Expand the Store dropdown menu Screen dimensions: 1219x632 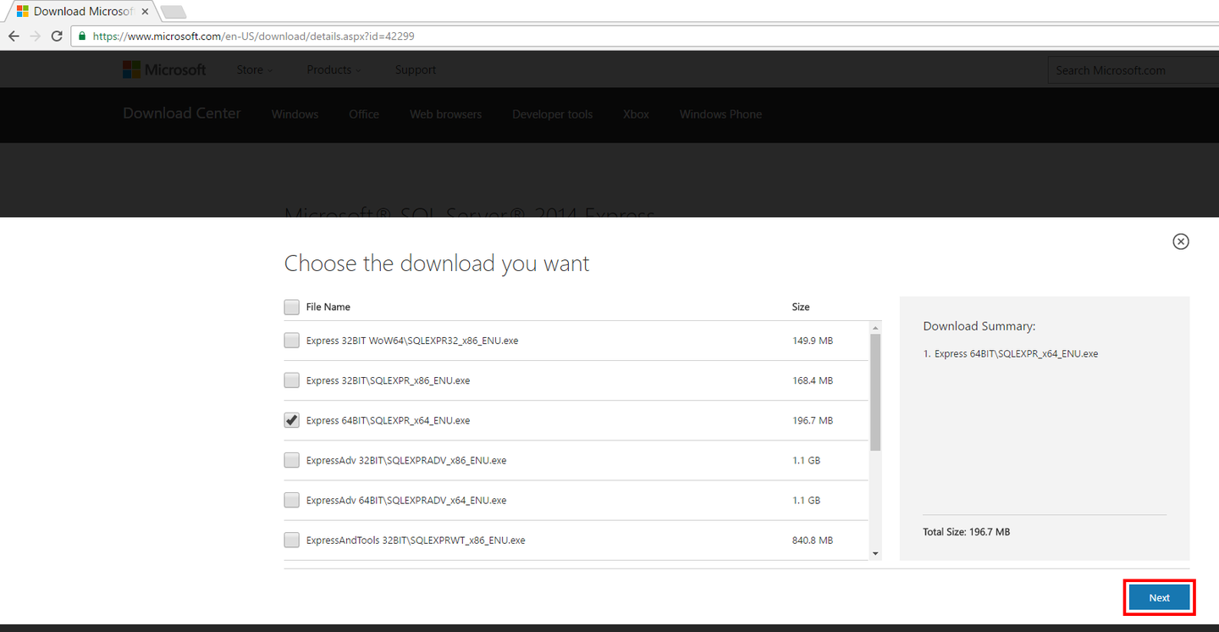coord(255,69)
